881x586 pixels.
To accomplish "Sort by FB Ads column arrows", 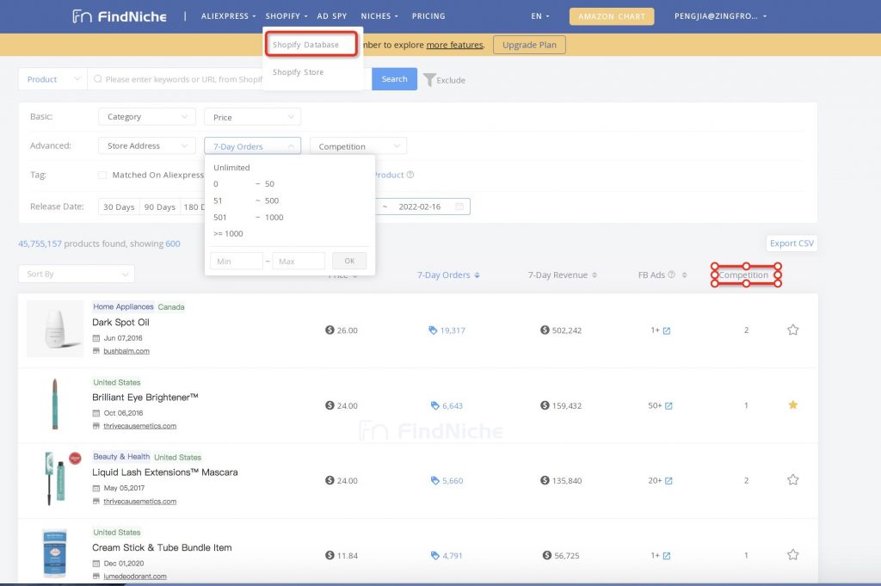I will [684, 275].
